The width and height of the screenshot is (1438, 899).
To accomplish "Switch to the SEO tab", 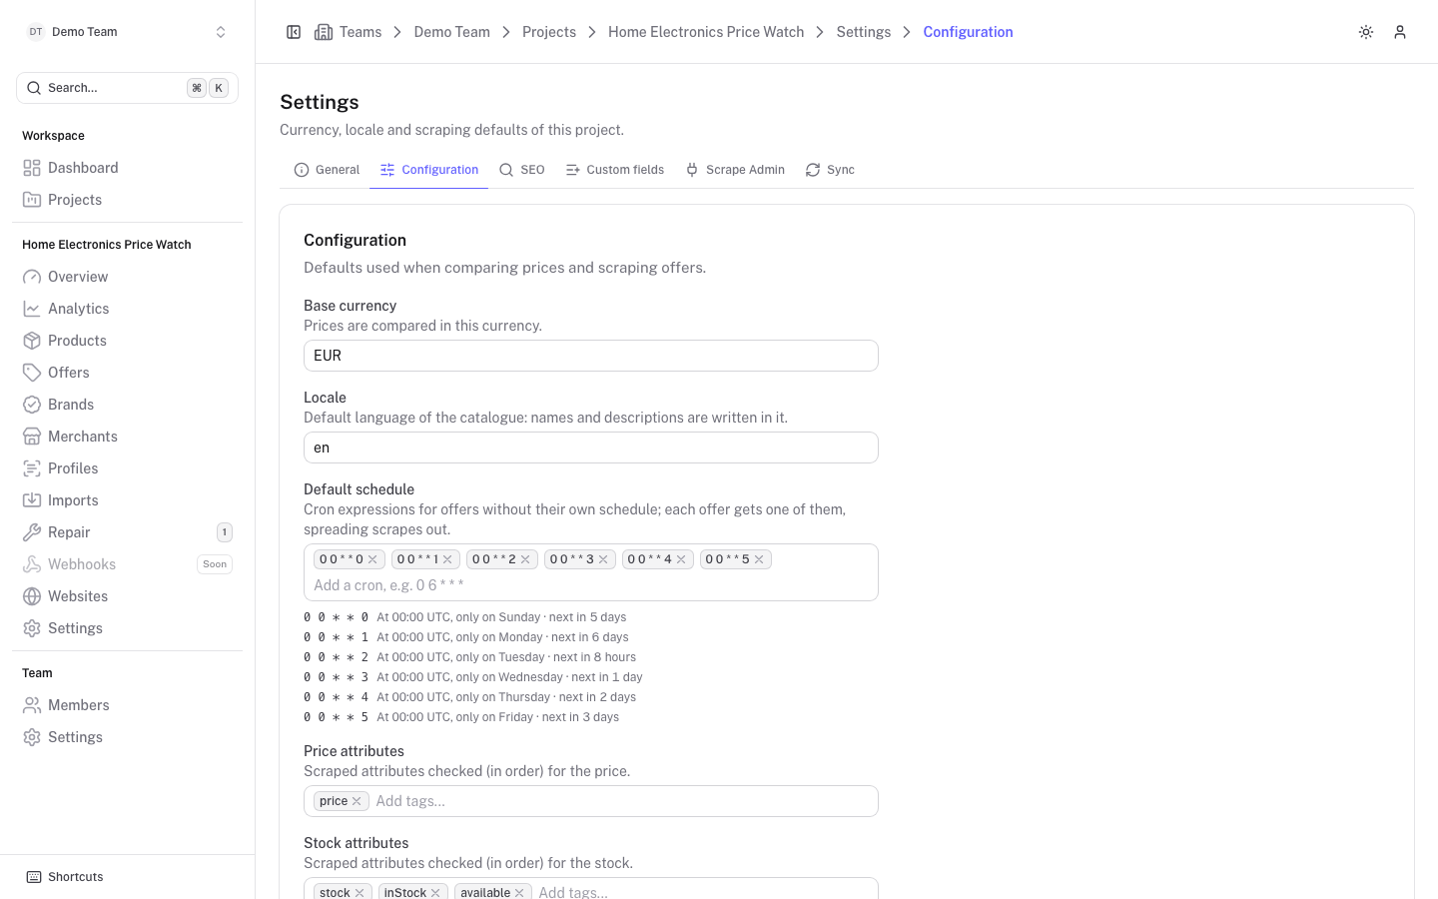I will [x=521, y=170].
